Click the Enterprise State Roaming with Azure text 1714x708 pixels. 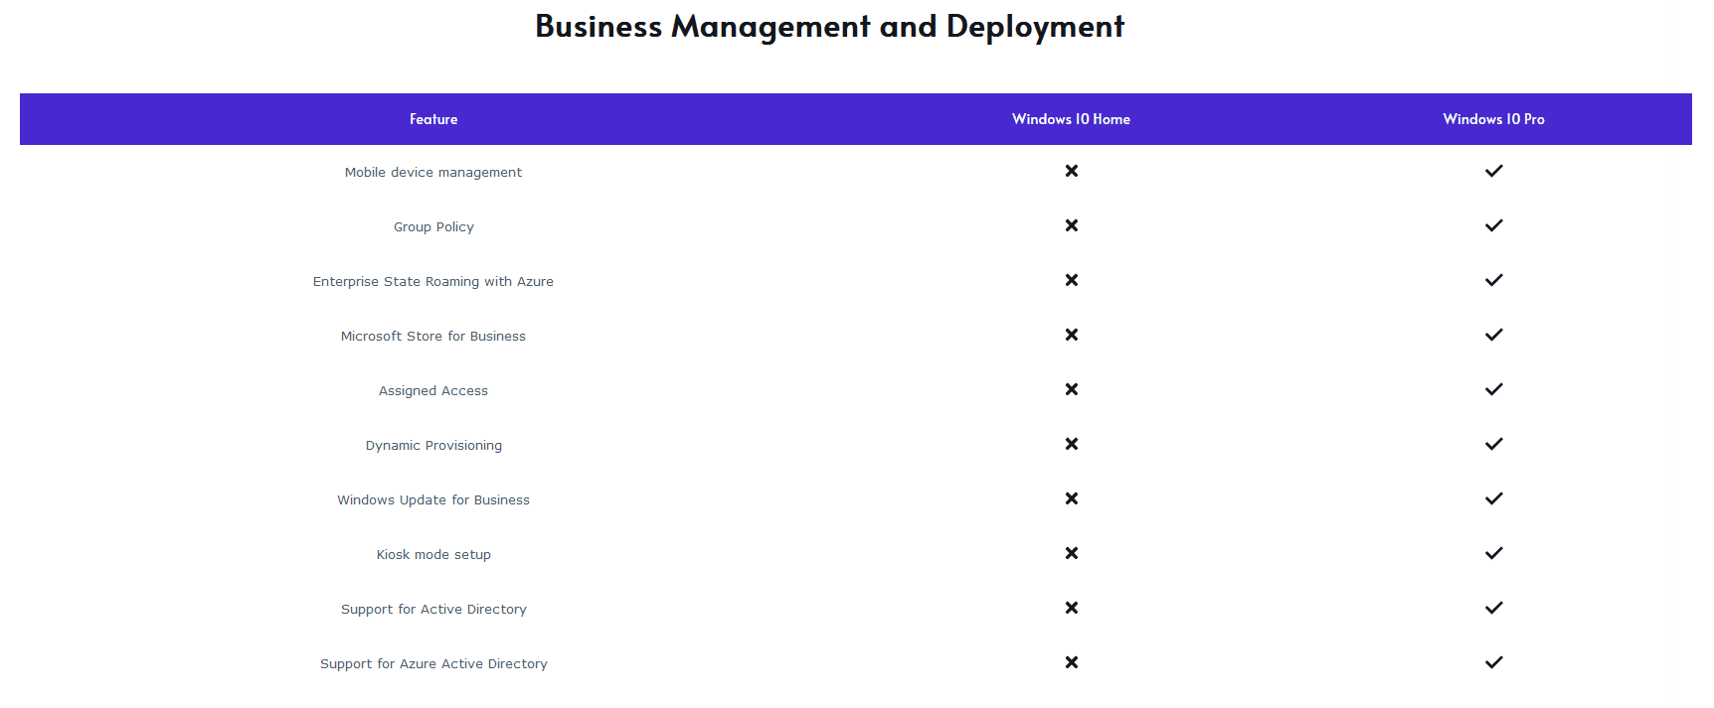[433, 282]
